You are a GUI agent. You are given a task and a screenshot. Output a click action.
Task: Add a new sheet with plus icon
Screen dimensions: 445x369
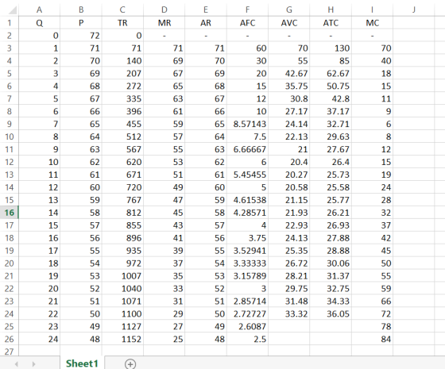[130, 364]
